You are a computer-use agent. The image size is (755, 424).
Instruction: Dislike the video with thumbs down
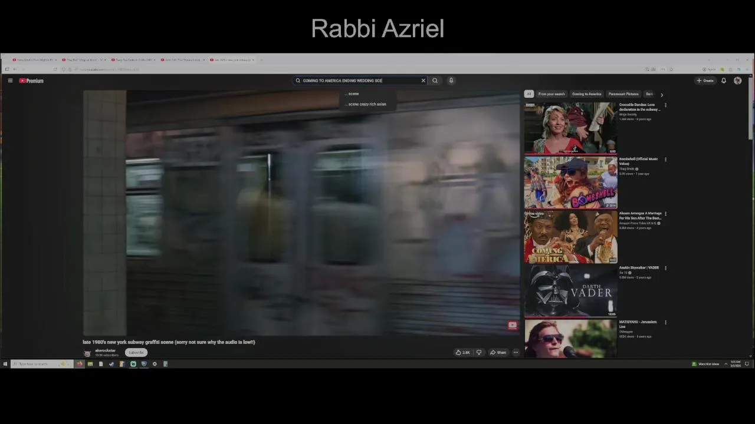479,353
